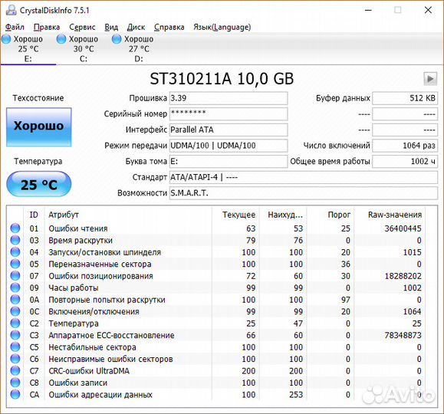444x414 pixels.
Task: Select the E: disk tab at 25 °C
Action: point(28,49)
